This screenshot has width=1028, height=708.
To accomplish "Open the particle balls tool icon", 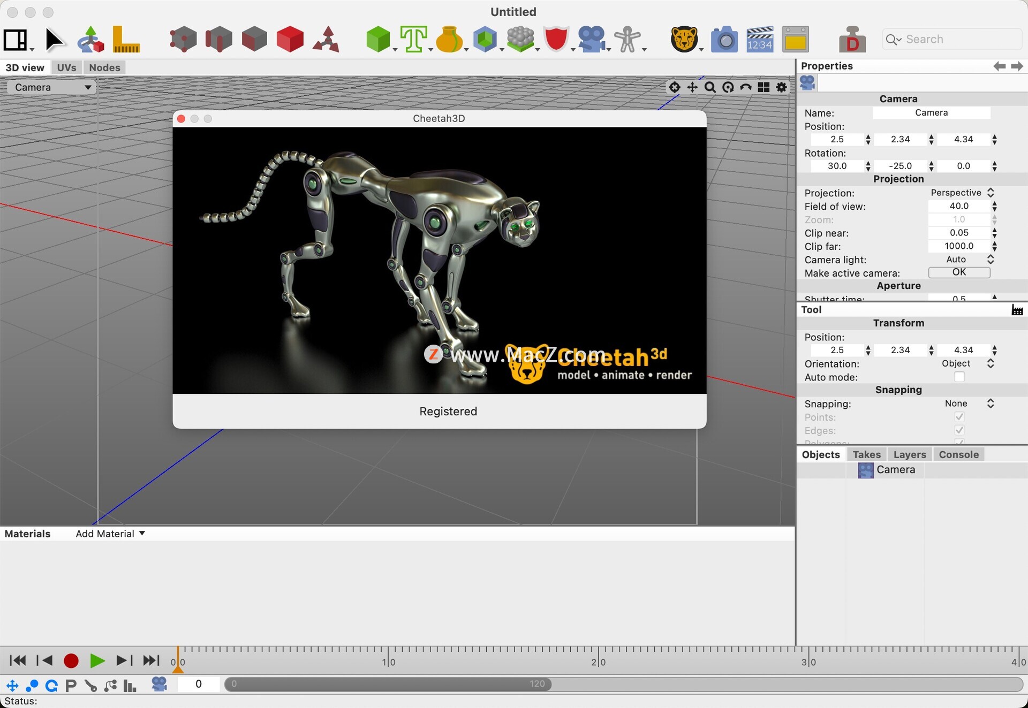I will [520, 40].
